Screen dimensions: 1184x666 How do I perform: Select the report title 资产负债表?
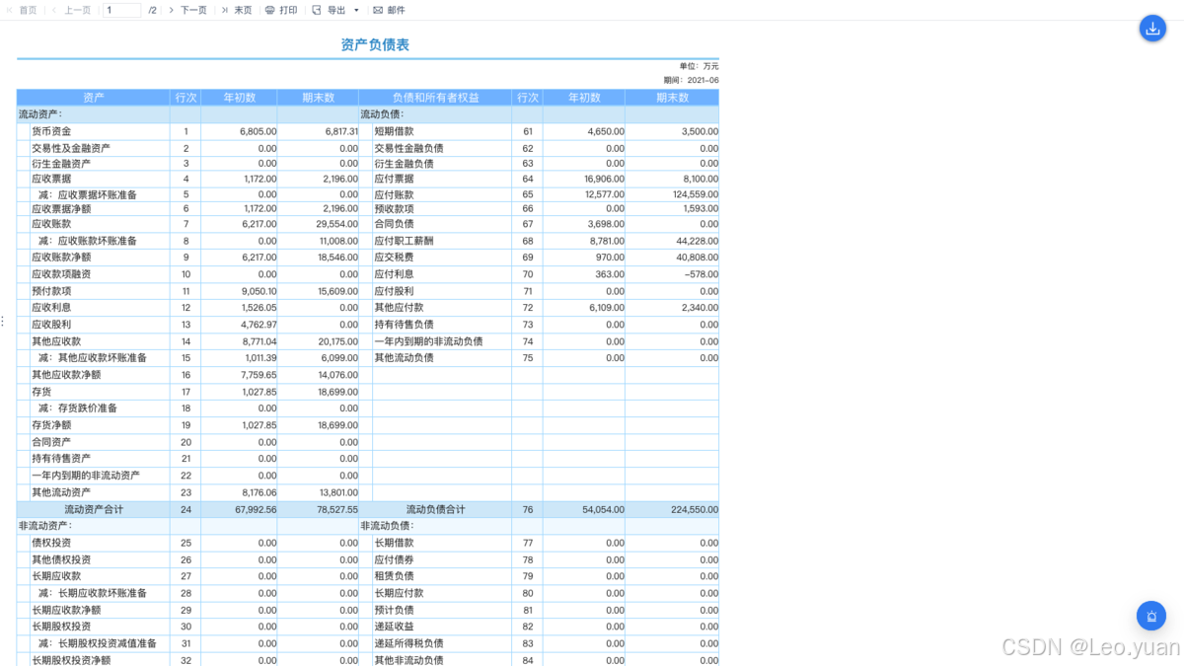click(375, 44)
